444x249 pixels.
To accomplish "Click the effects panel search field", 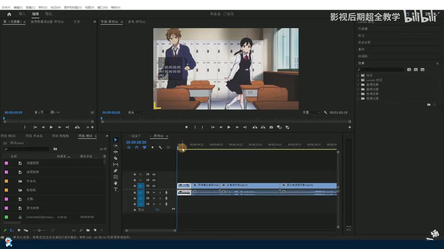I will [x=382, y=70].
